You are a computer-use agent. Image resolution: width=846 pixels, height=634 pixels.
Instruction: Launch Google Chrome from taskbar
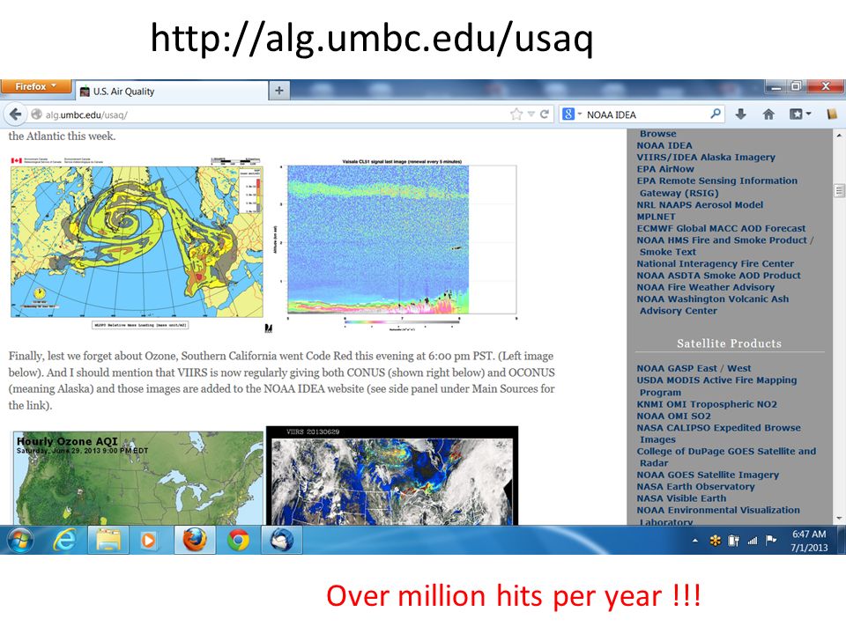tap(239, 540)
